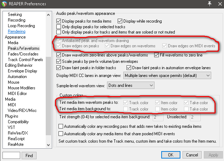Enable auto color recording pass new takes
Image resolution: width=224 pixels, height=161 pixels.
[x=61, y=126]
